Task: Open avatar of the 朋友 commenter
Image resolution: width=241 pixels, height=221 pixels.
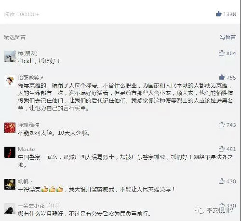Action: (x=10, y=56)
